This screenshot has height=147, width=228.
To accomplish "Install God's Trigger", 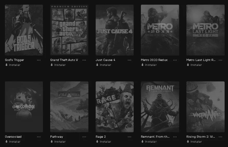I will (13, 65).
